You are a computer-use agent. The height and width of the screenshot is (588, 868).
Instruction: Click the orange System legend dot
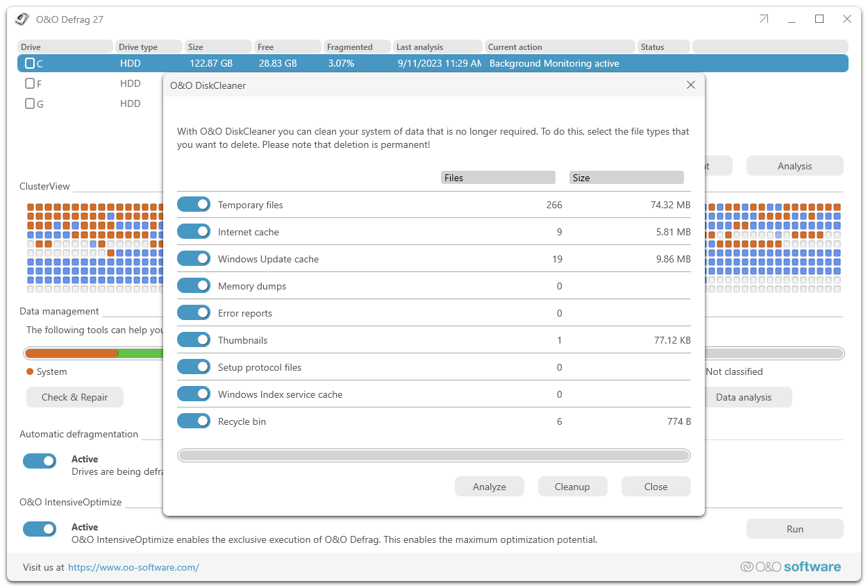(30, 371)
